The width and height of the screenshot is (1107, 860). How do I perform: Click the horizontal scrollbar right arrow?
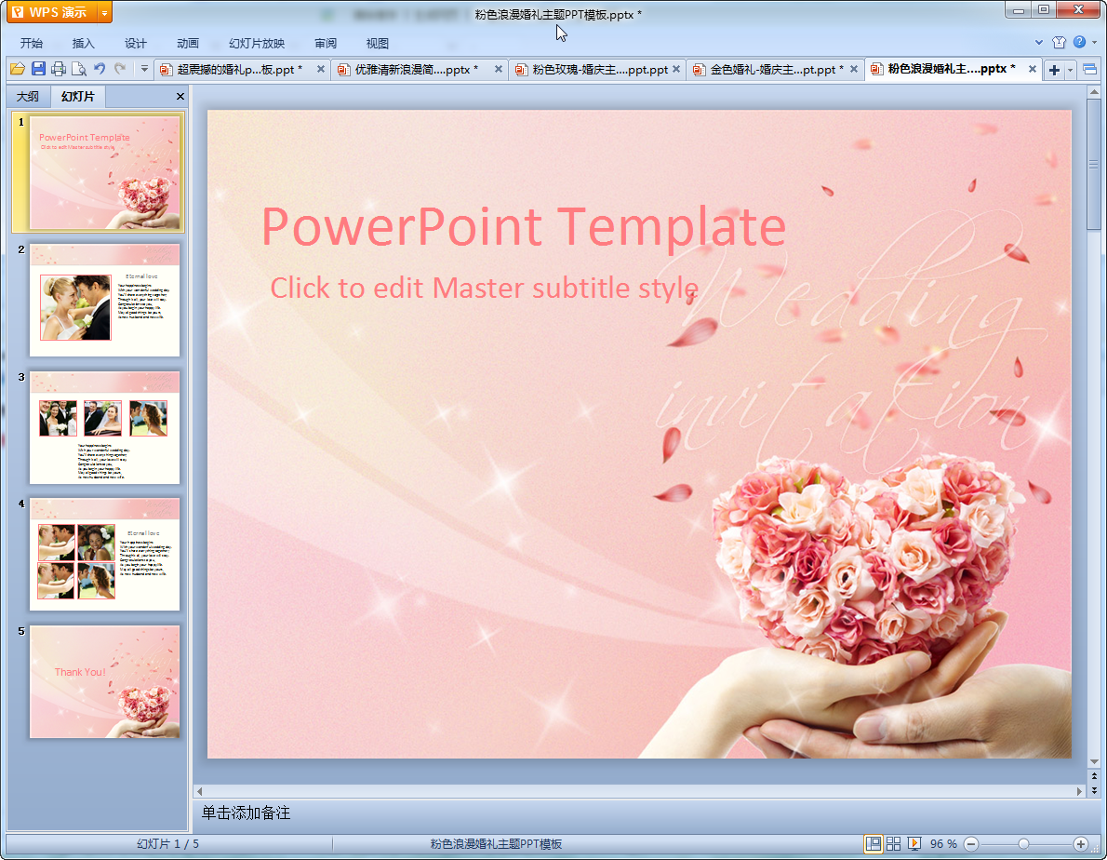click(x=1079, y=791)
